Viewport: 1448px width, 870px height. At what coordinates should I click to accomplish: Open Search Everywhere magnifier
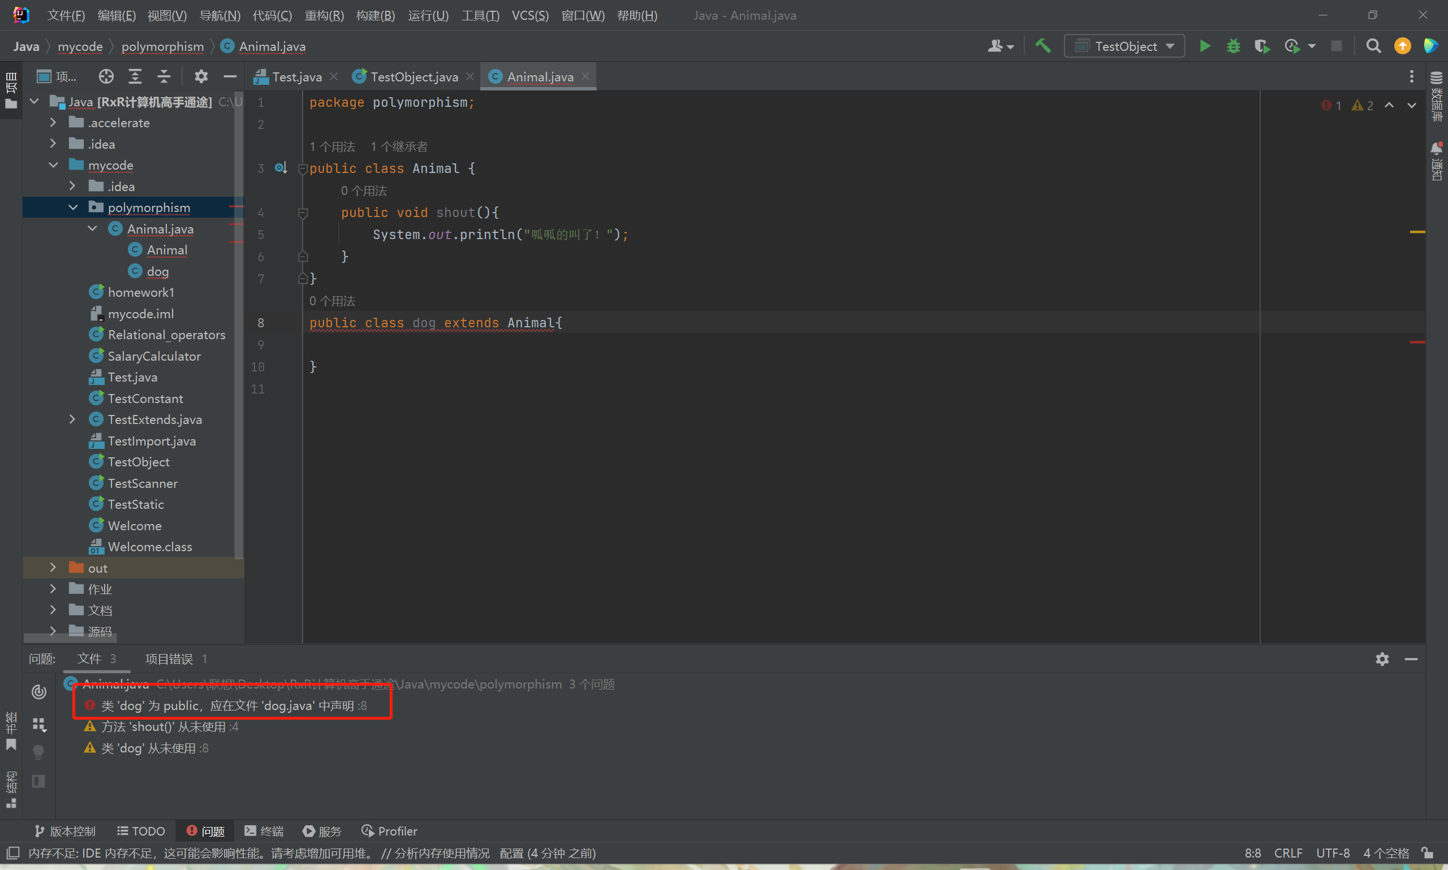click(x=1373, y=46)
